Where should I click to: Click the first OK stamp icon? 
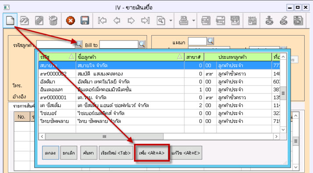click(x=269, y=20)
